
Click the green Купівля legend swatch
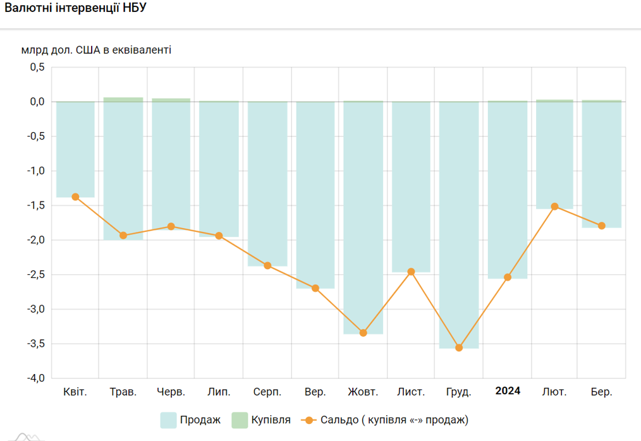[240, 420]
